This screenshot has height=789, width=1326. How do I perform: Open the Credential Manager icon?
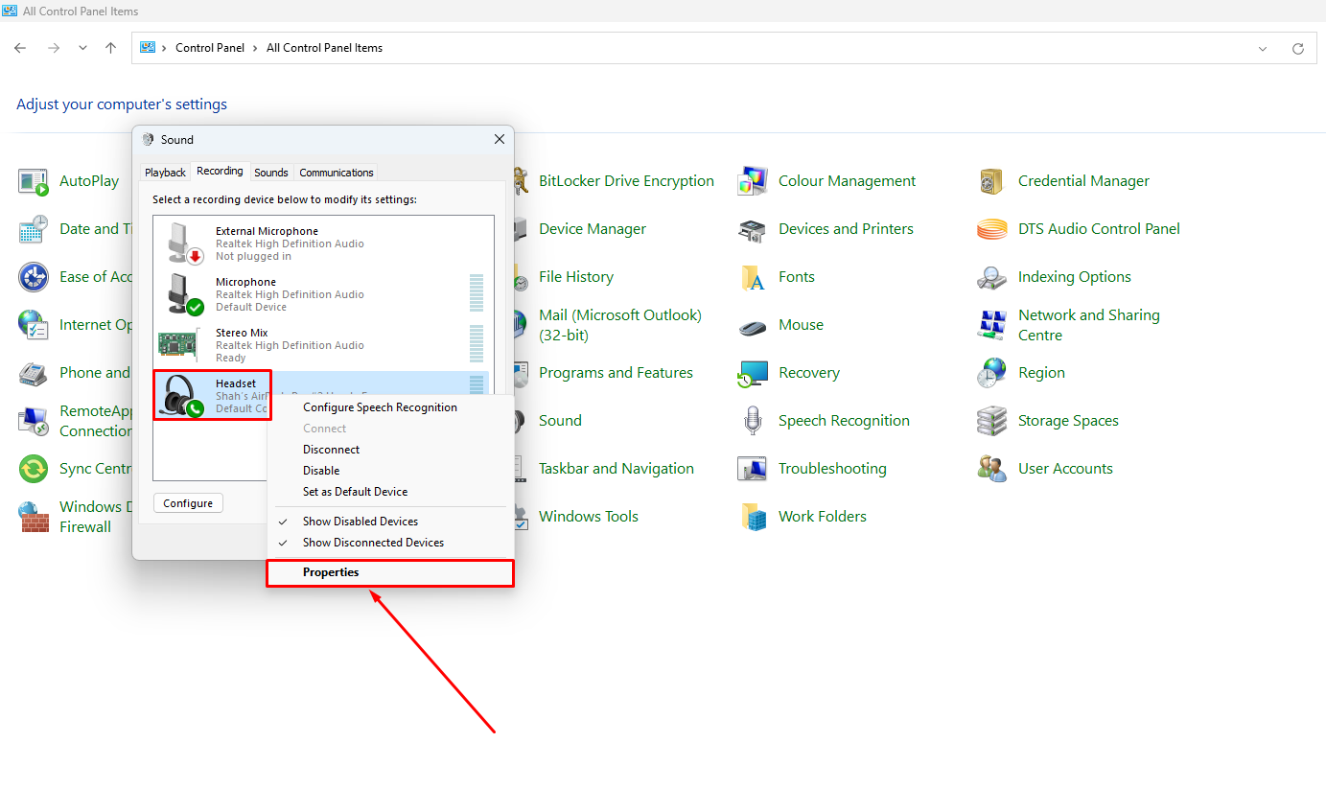[992, 181]
